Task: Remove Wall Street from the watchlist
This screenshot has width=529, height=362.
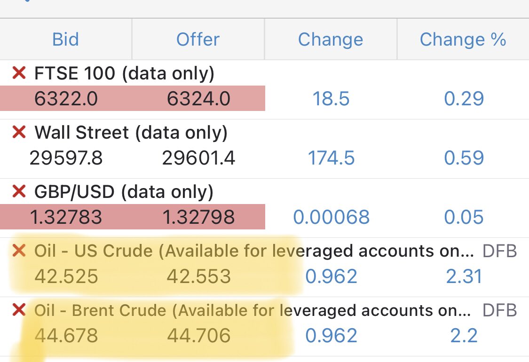Action: point(19,132)
